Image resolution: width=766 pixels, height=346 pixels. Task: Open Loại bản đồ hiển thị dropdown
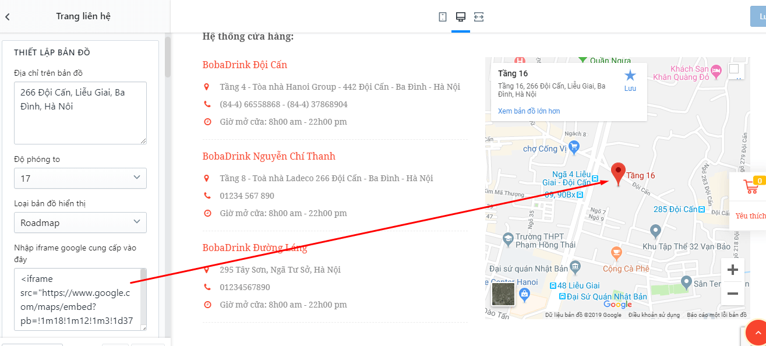coord(80,223)
